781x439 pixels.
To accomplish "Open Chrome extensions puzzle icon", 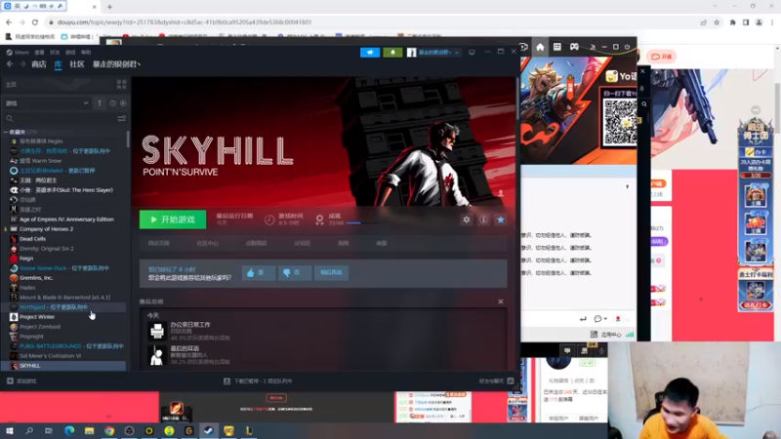I will click(733, 21).
